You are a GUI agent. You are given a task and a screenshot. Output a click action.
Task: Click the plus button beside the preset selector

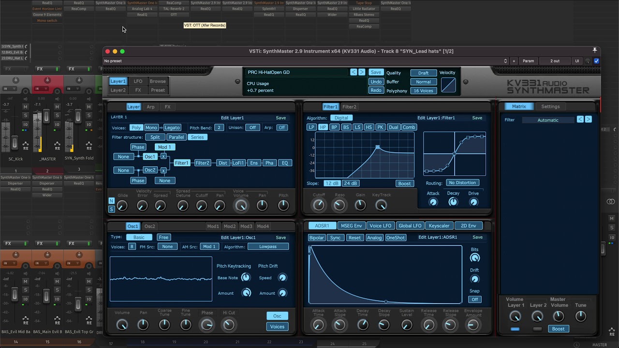click(514, 61)
